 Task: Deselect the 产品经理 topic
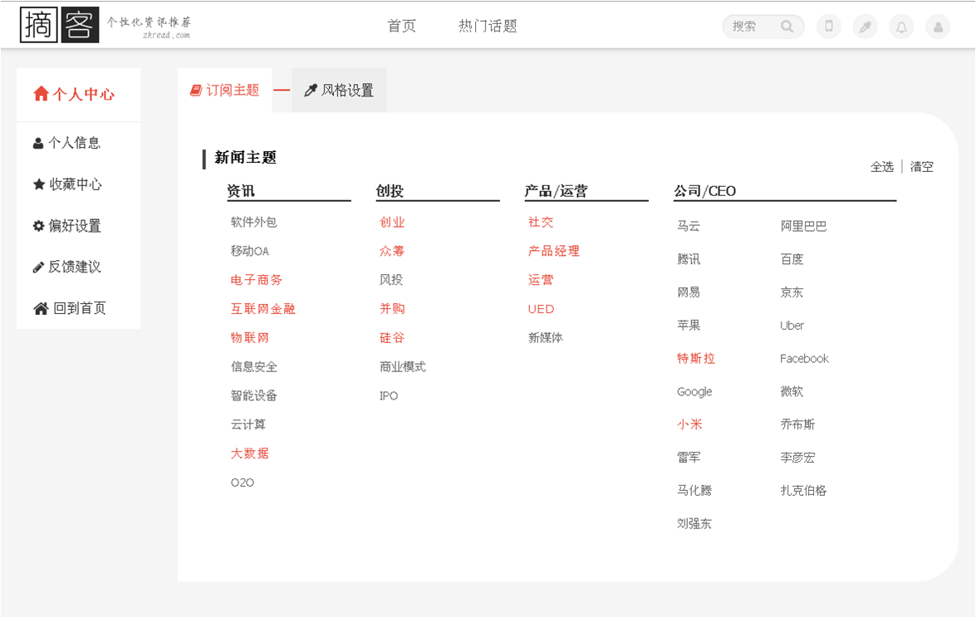554,251
